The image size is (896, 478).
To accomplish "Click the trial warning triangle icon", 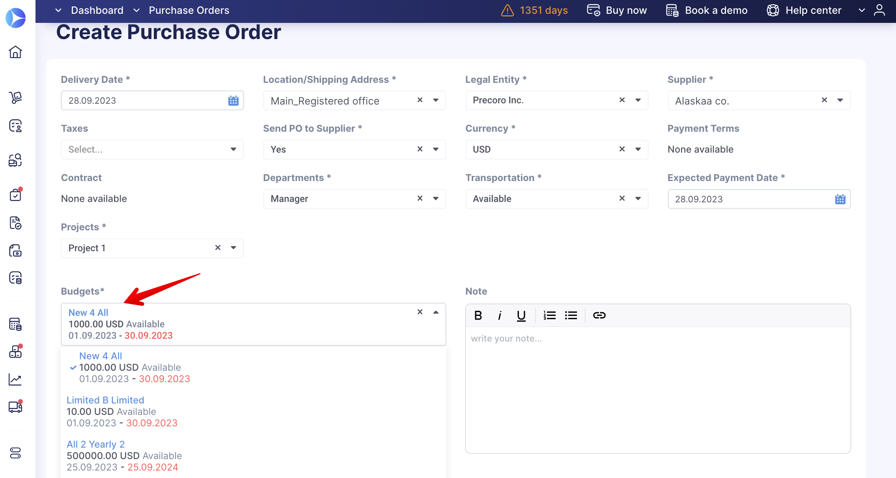I will click(508, 10).
